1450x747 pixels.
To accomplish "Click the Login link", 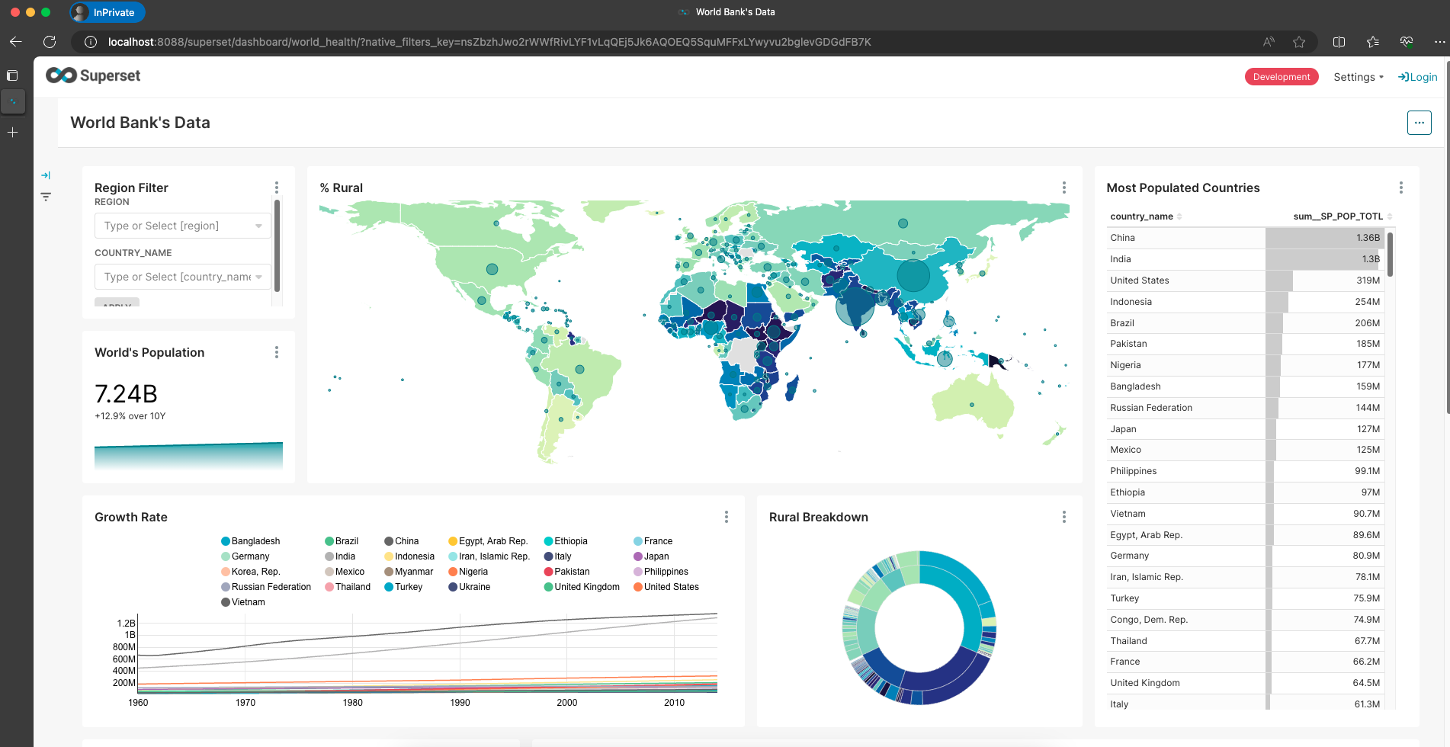I will point(1418,77).
